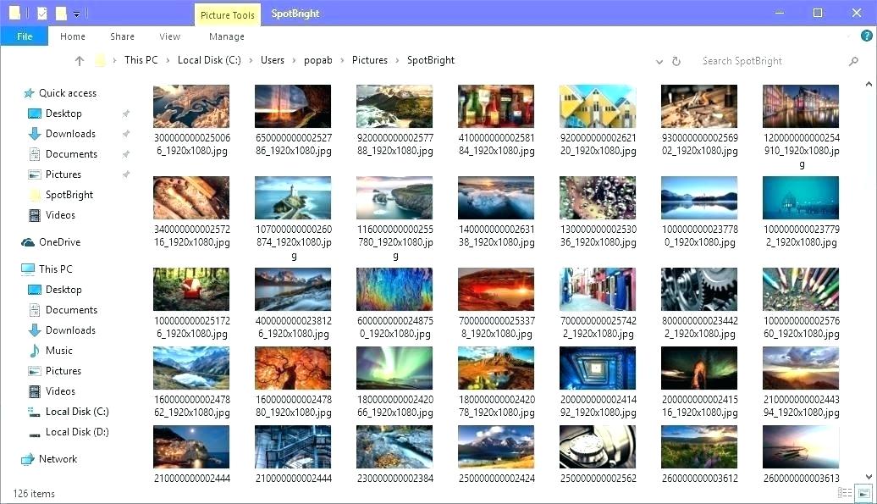Open Videos under This PC

[60, 391]
